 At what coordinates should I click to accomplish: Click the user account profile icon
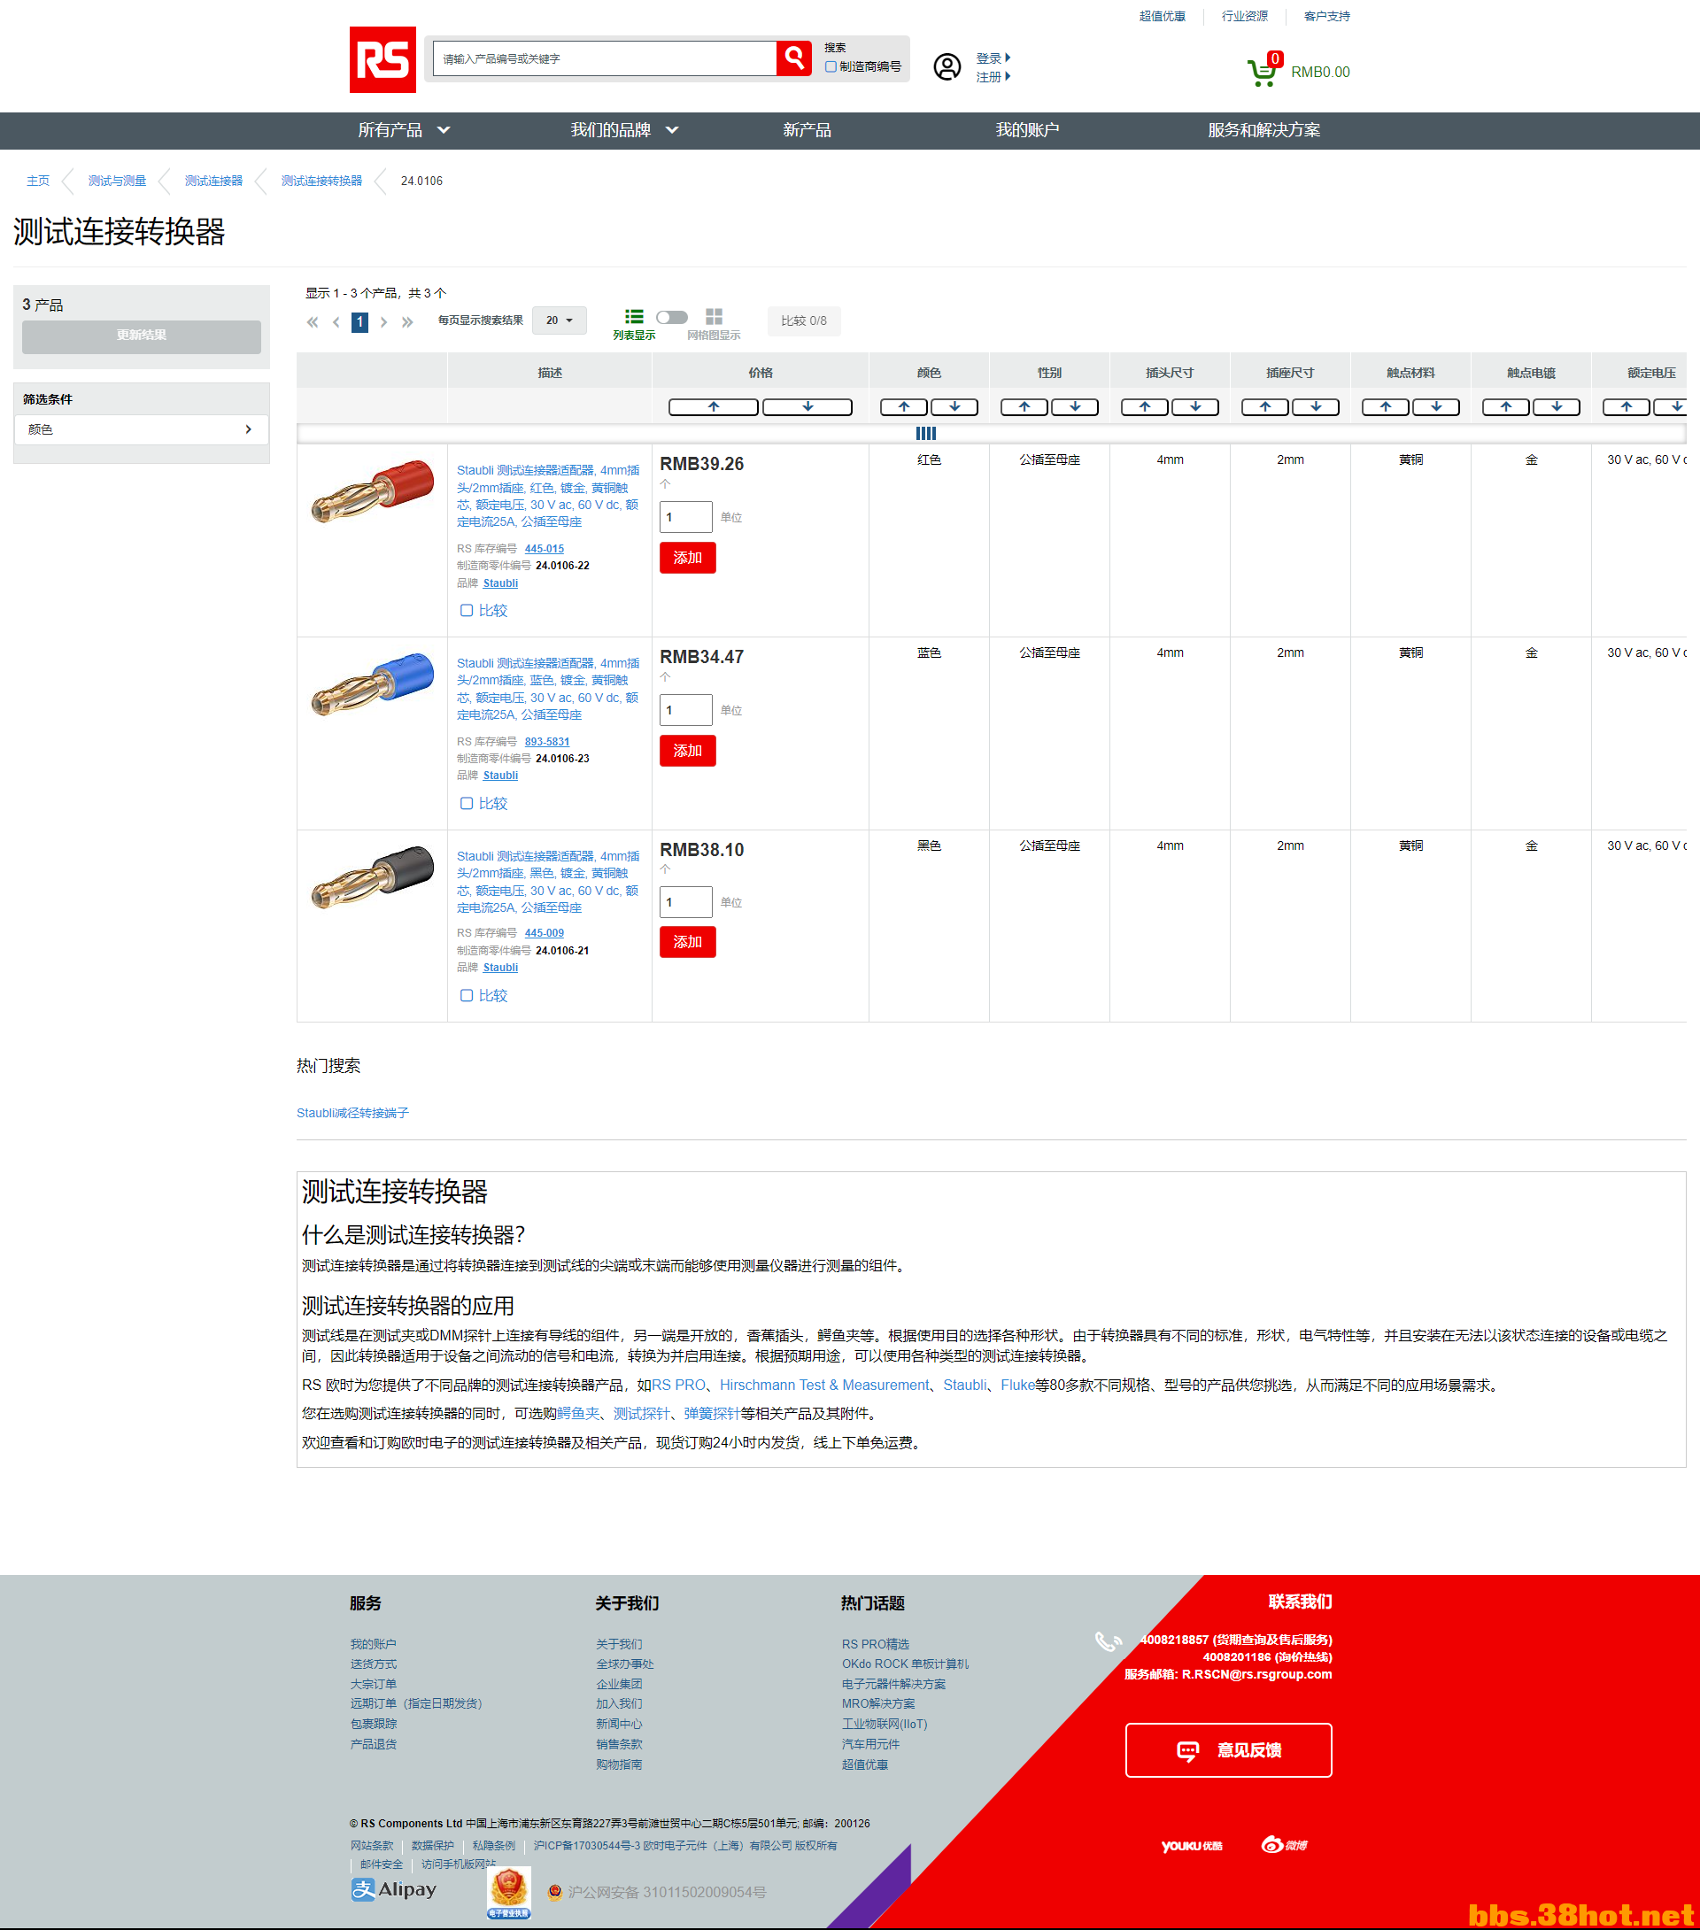947,67
